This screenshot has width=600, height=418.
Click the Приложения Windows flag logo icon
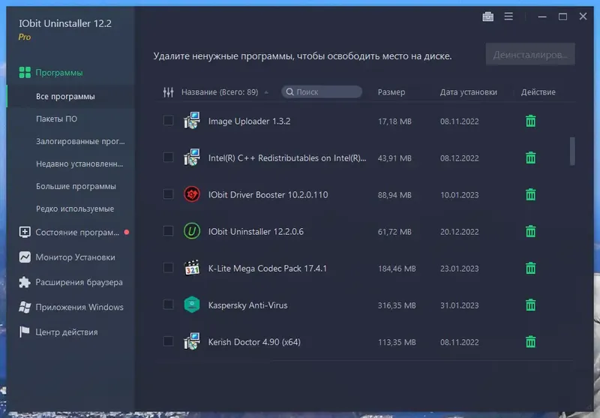[25, 307]
